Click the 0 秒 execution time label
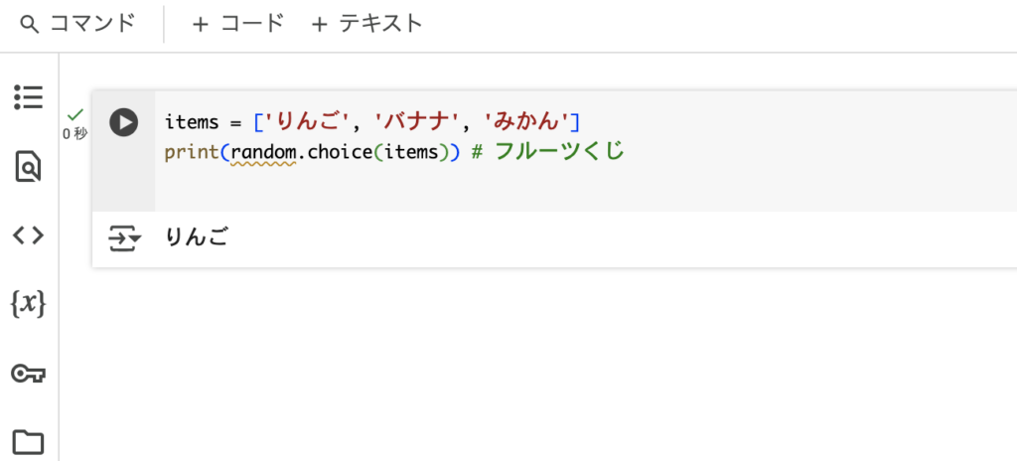This screenshot has width=1017, height=461. click(75, 134)
